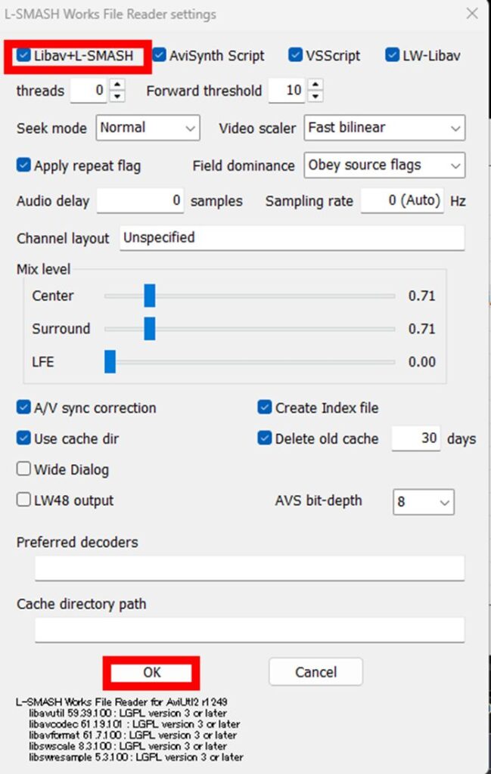Uncheck the AviSynth Script option

(x=159, y=55)
